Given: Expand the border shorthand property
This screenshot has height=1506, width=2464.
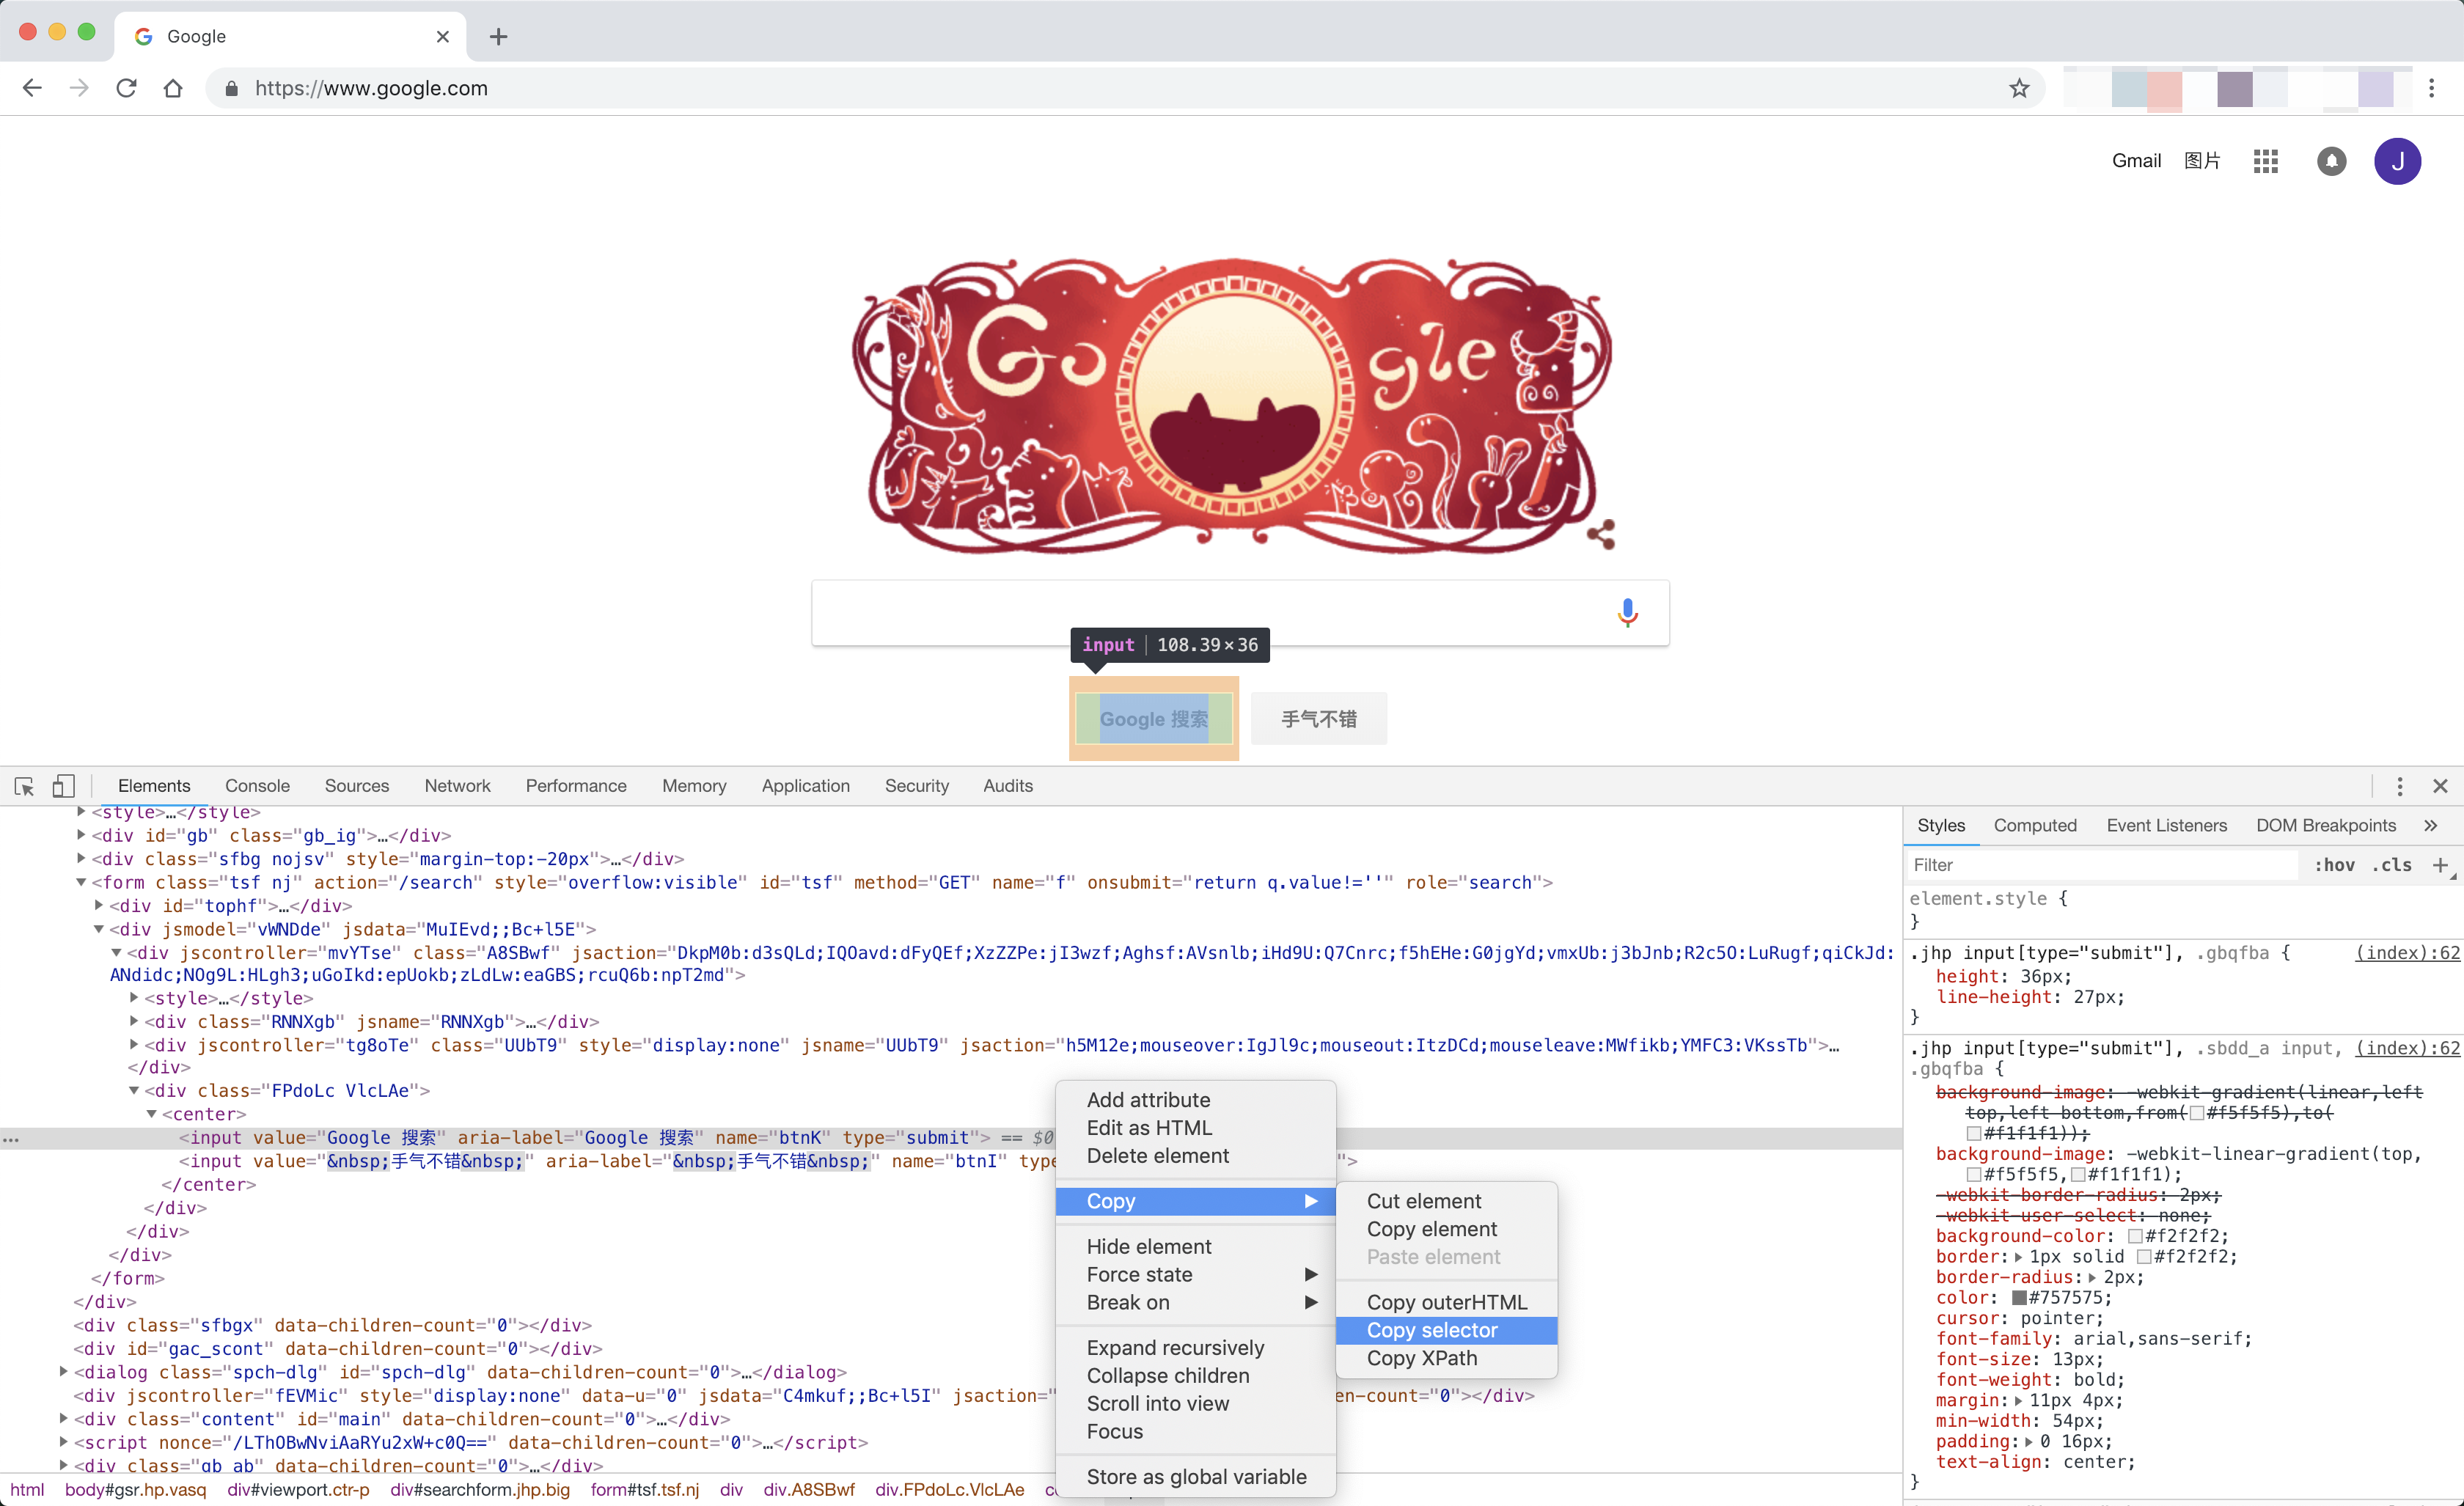Looking at the screenshot, I should tap(2018, 1257).
